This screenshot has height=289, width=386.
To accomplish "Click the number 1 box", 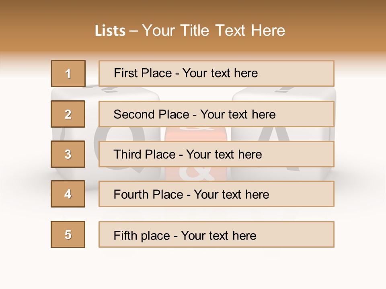I will [68, 73].
